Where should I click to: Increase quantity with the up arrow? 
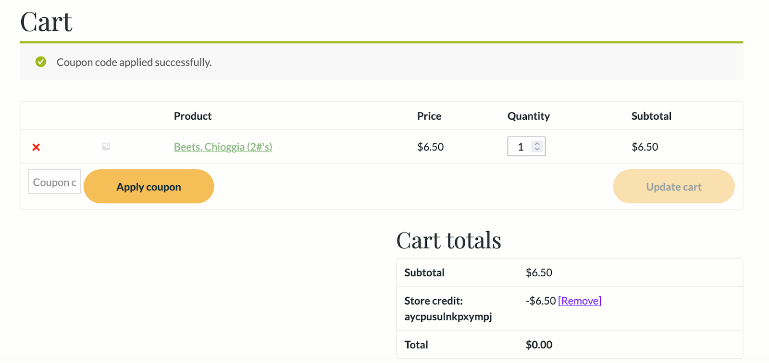(537, 143)
